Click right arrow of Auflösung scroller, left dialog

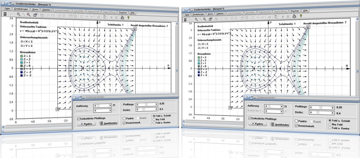110,105
